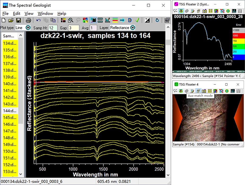Click the blue refresh arrow icon

point(157,20)
